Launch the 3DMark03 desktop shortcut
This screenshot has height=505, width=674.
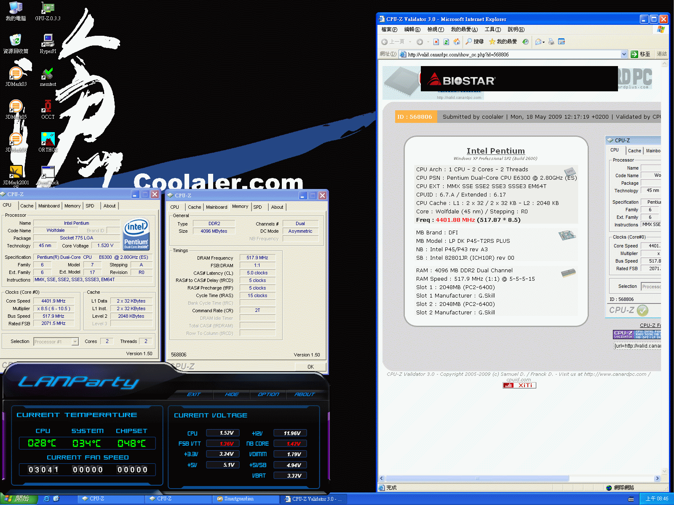pos(16,77)
